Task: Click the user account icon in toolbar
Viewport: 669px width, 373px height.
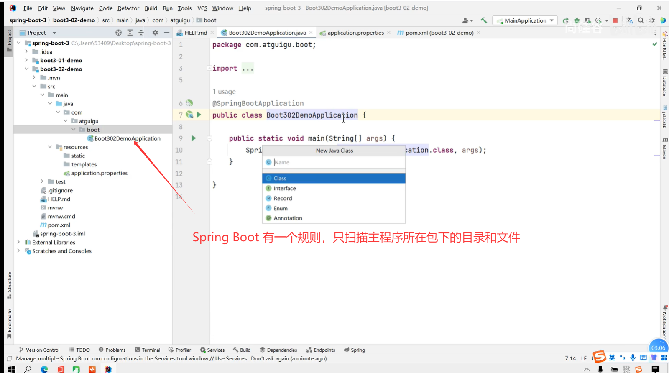Action: [467, 20]
